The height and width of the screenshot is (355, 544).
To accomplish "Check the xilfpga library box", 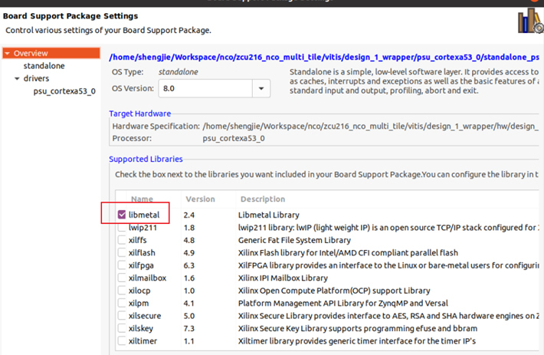I will 122,265.
